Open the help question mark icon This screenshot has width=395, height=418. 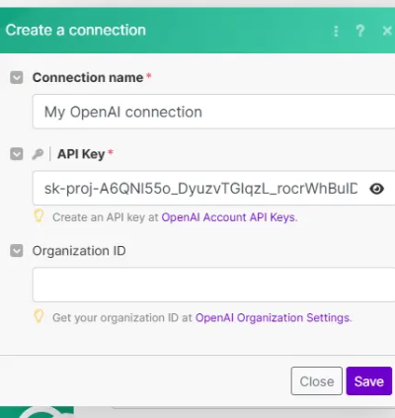pos(360,31)
